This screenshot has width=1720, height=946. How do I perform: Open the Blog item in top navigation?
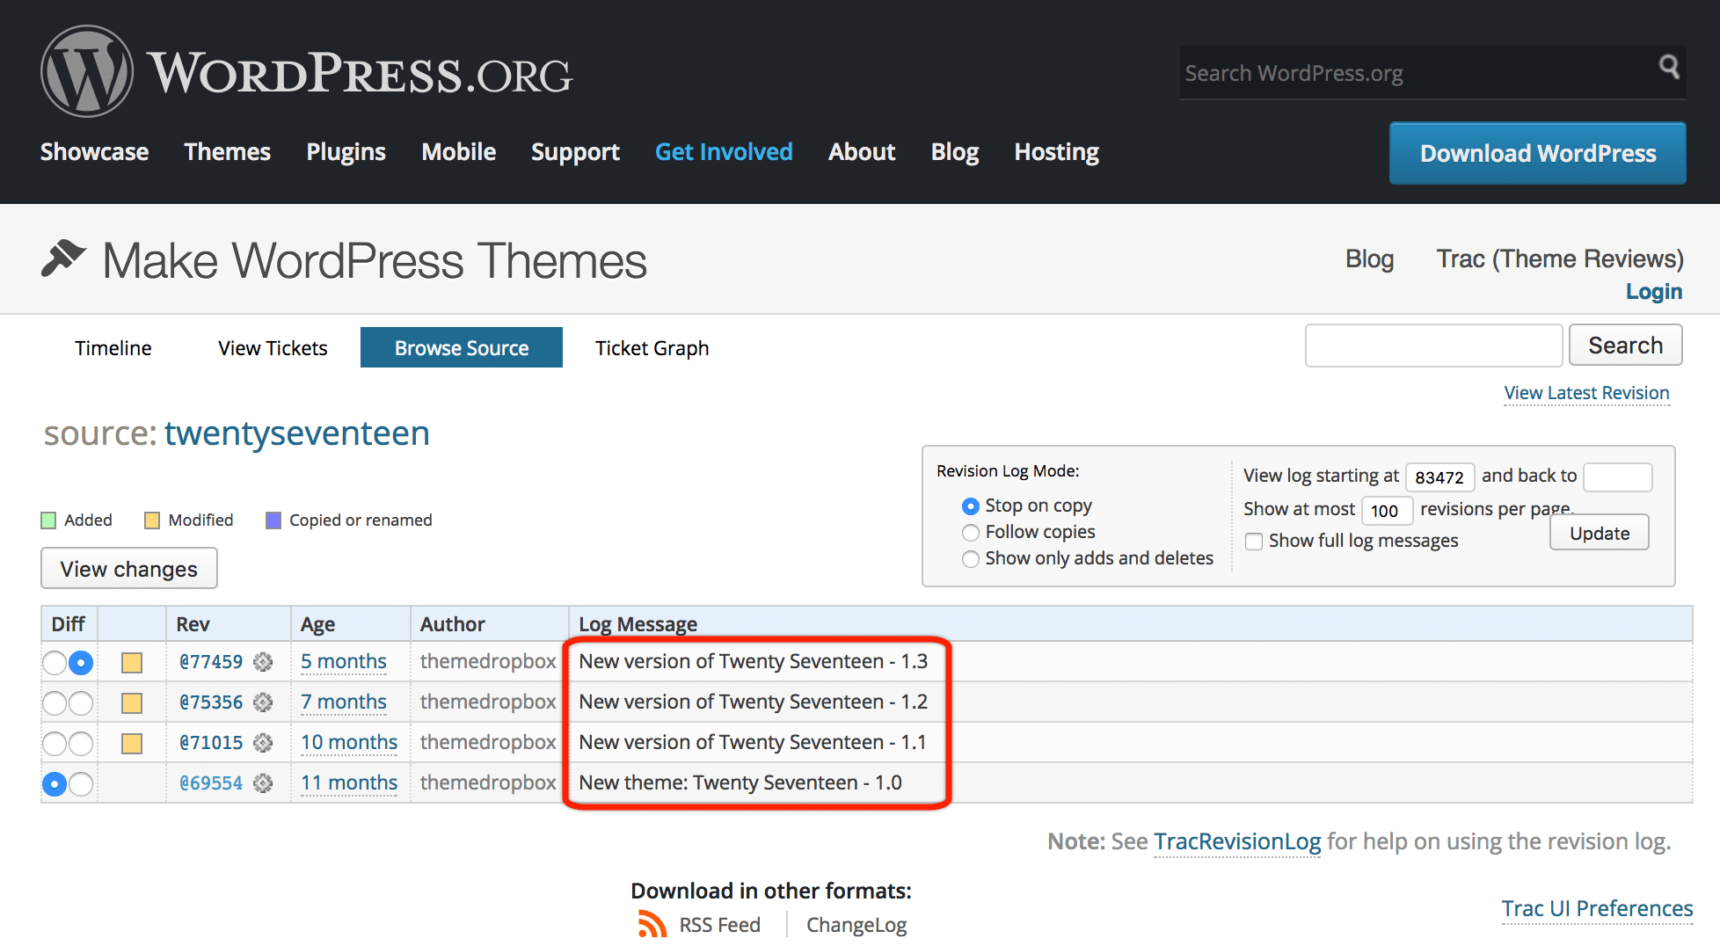coord(955,152)
